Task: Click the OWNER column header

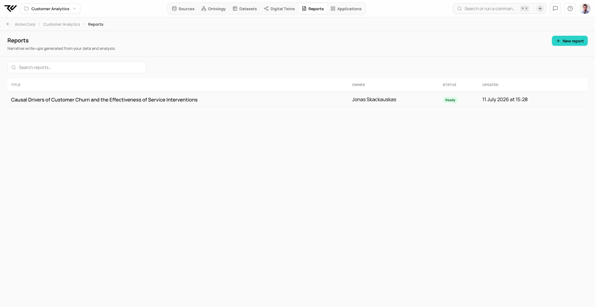Action: (x=359, y=85)
